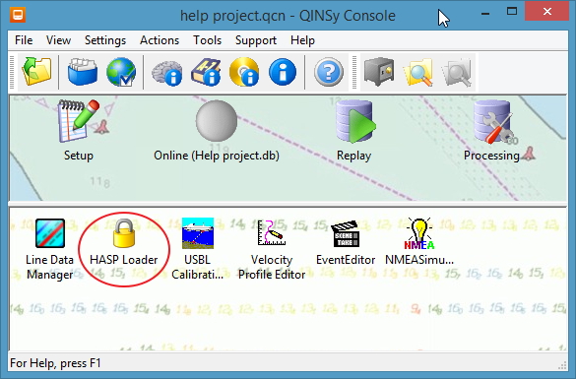This screenshot has height=379, width=576.
Task: Open the View menu
Action: coord(58,40)
